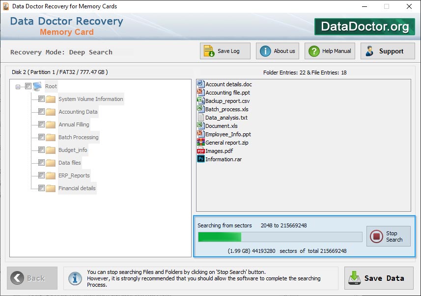The image size is (421, 296).
Task: Click the Help Manual question mark icon
Action: coord(314,51)
